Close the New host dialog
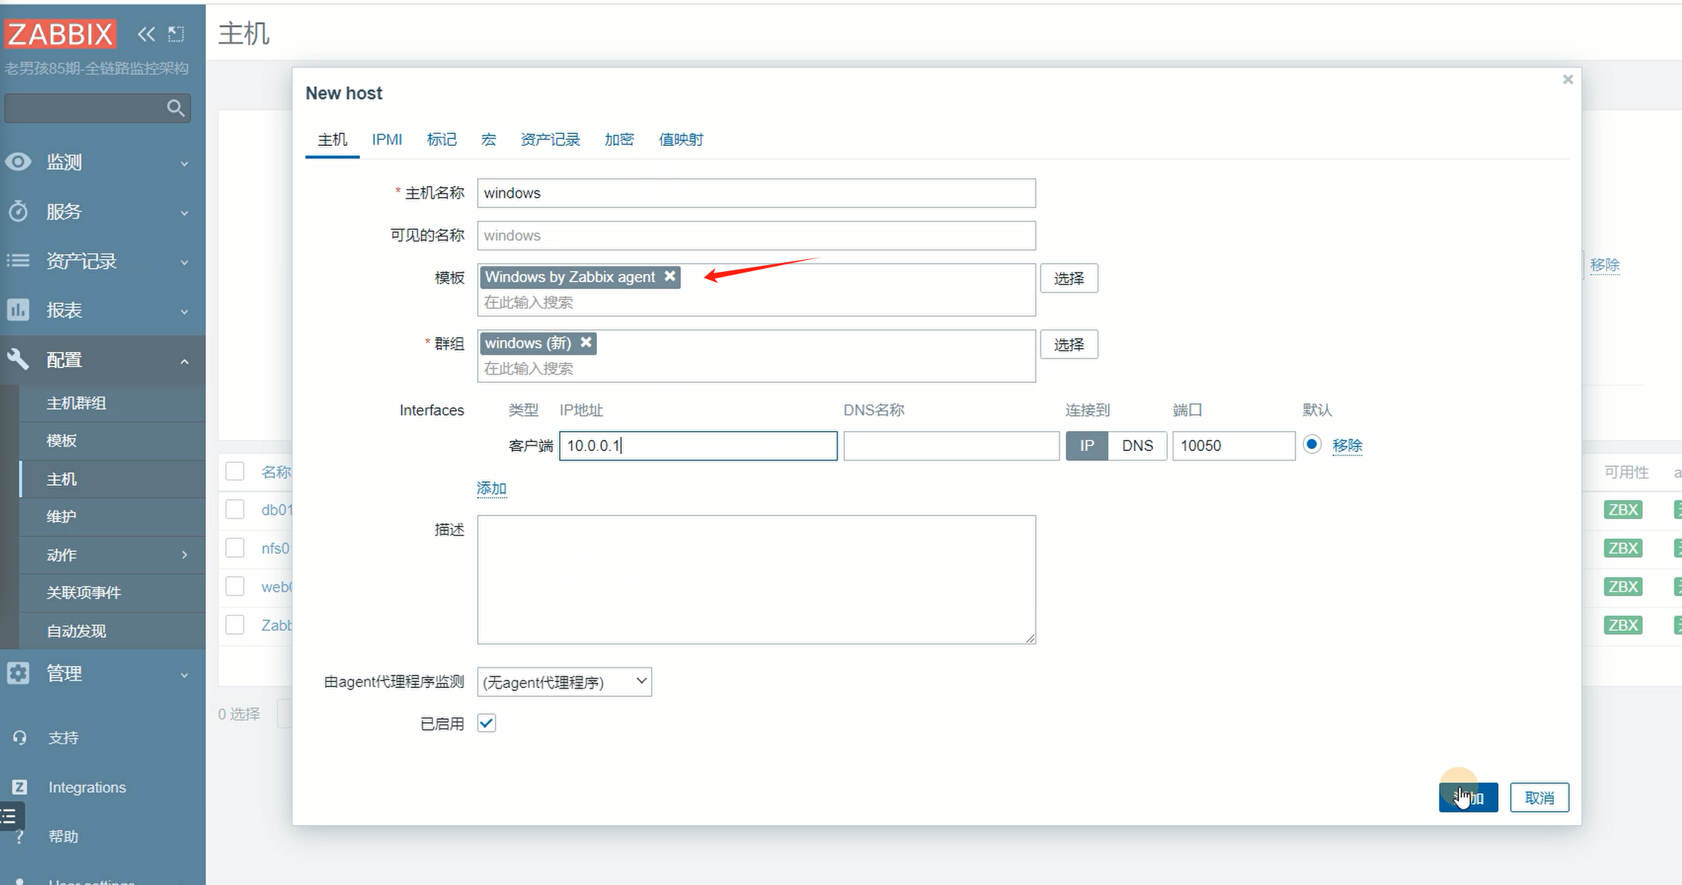This screenshot has width=1682, height=885. click(x=1568, y=79)
